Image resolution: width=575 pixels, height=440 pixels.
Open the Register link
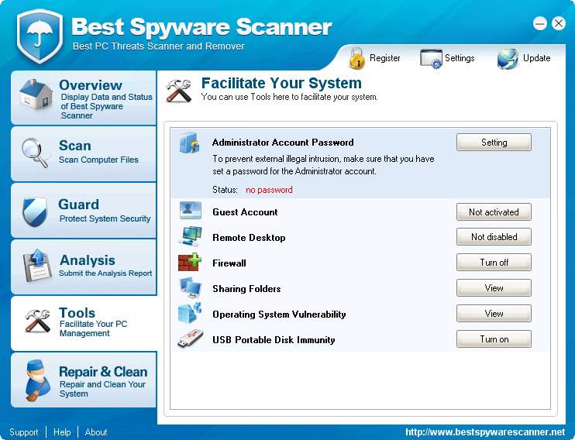[384, 58]
